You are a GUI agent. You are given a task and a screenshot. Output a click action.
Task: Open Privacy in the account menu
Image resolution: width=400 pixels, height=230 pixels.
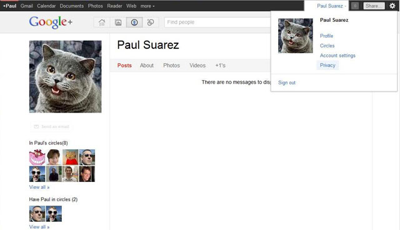coord(327,65)
